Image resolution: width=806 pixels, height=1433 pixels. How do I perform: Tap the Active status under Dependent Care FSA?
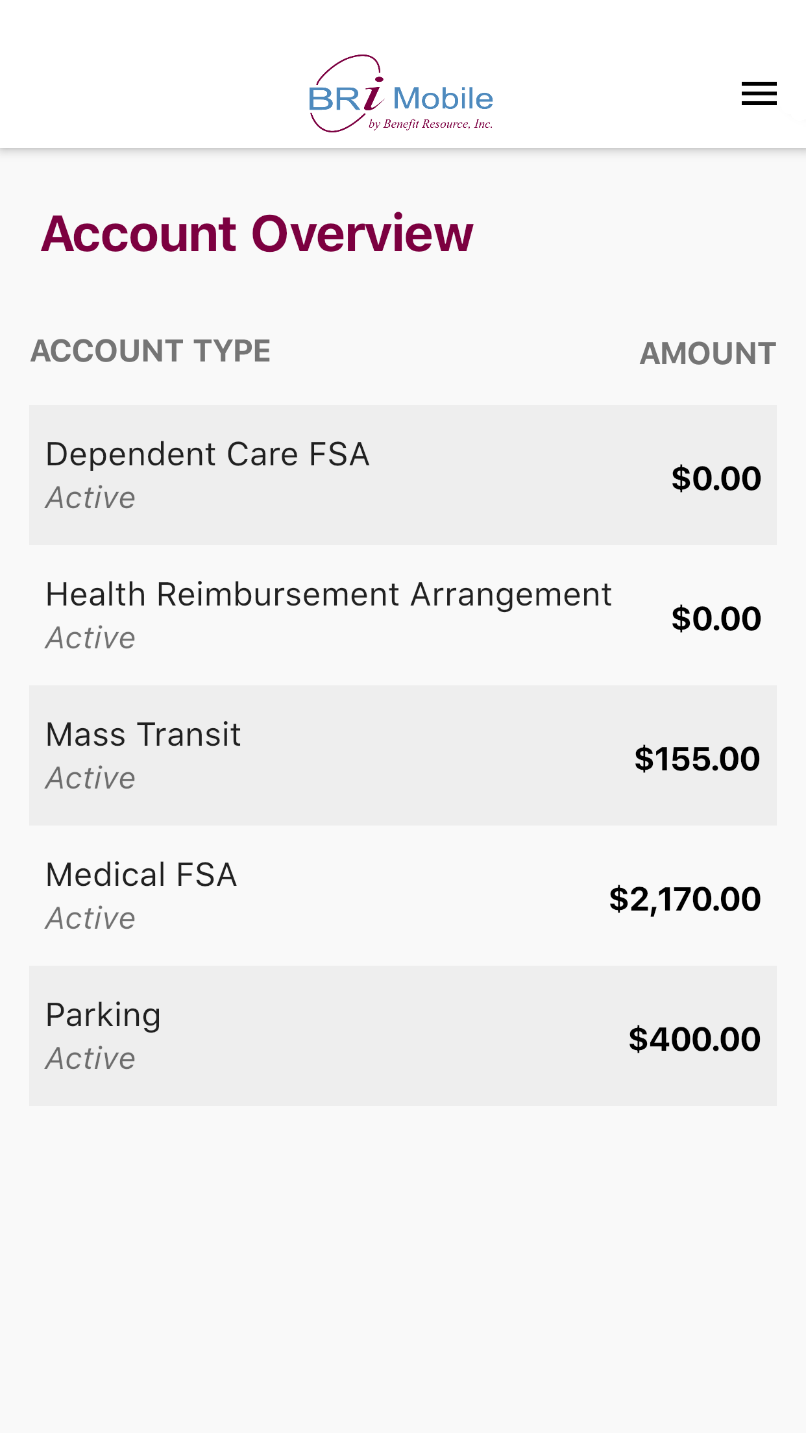tap(90, 498)
